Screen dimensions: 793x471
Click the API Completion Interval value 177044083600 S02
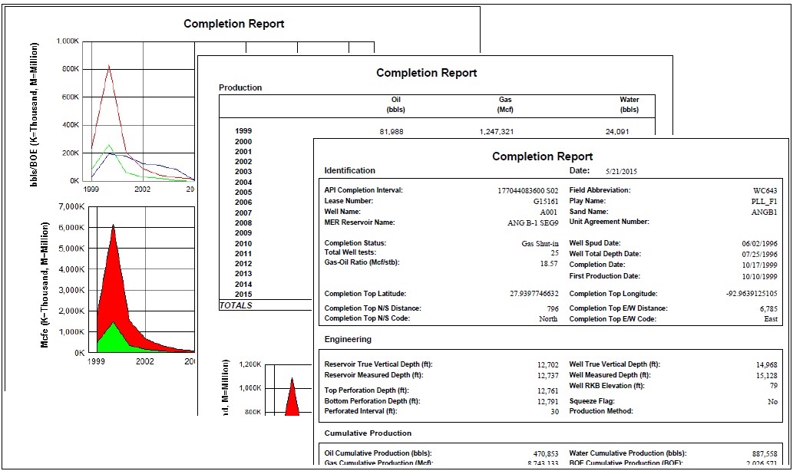528,190
